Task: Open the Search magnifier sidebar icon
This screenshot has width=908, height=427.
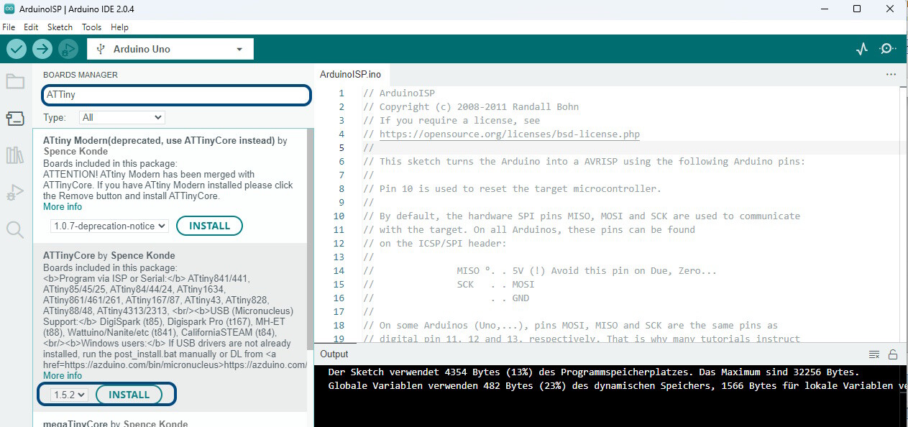Action: (15, 229)
